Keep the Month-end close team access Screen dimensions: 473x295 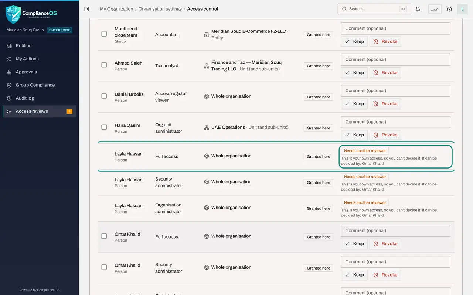coord(354,42)
